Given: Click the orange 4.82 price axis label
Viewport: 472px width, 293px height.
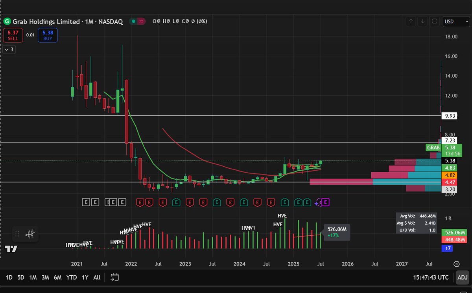Looking at the screenshot, I should coord(450,175).
